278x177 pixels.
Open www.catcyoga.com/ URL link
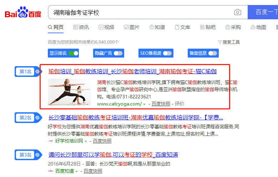[119, 104]
